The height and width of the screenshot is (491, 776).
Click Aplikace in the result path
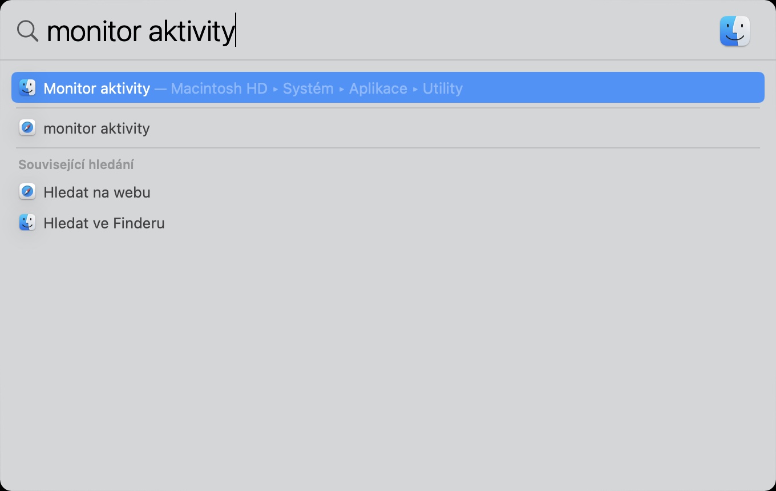tap(378, 88)
